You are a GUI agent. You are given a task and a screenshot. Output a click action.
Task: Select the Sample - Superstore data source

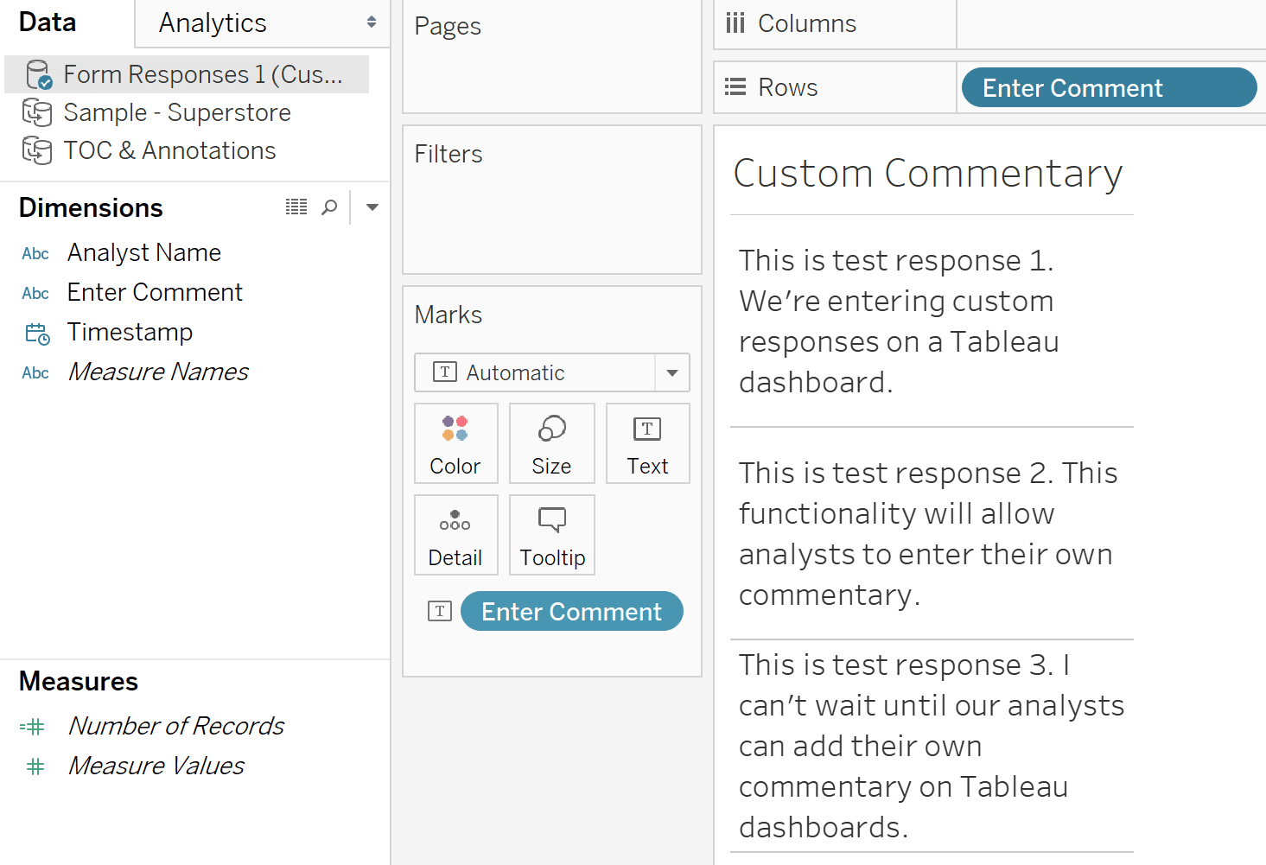click(x=177, y=112)
